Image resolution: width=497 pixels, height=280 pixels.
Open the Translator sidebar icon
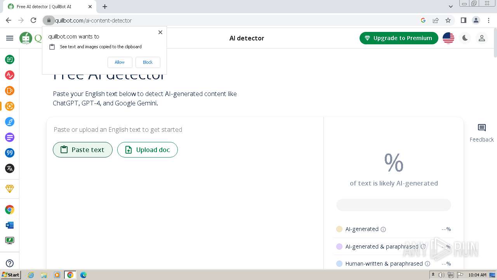[x=10, y=168]
